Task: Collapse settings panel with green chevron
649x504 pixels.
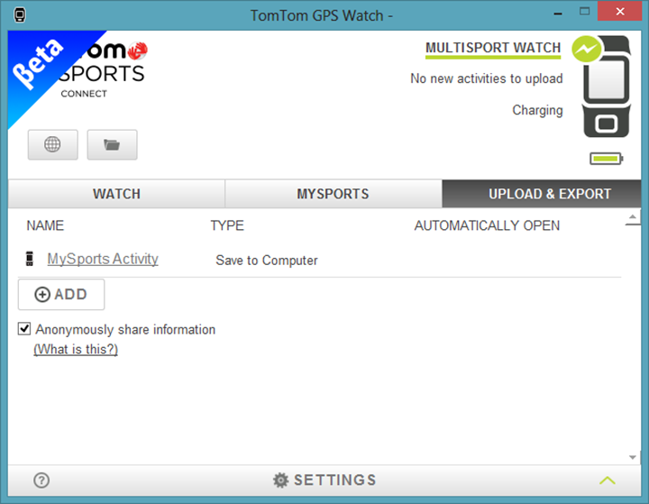Action: (x=608, y=481)
